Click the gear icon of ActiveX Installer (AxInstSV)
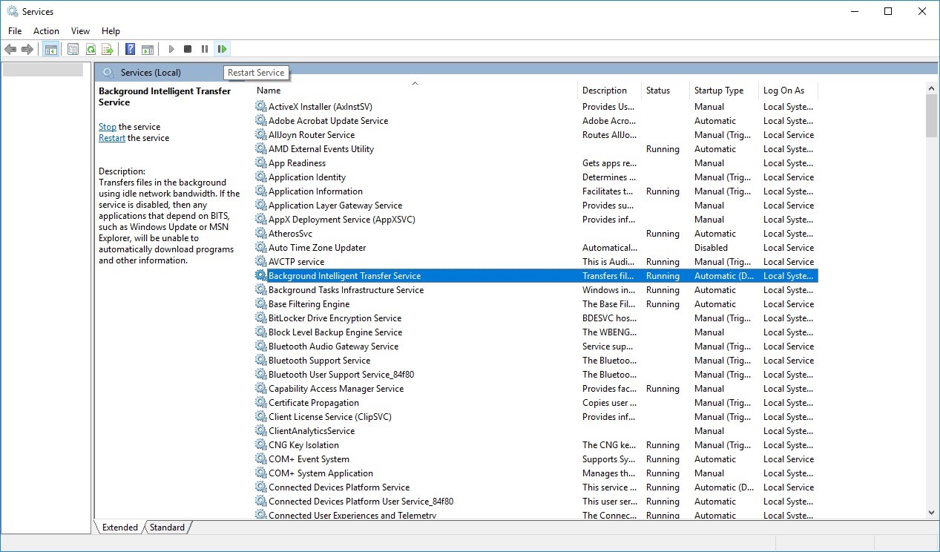The width and height of the screenshot is (940, 552). pyautogui.click(x=260, y=106)
